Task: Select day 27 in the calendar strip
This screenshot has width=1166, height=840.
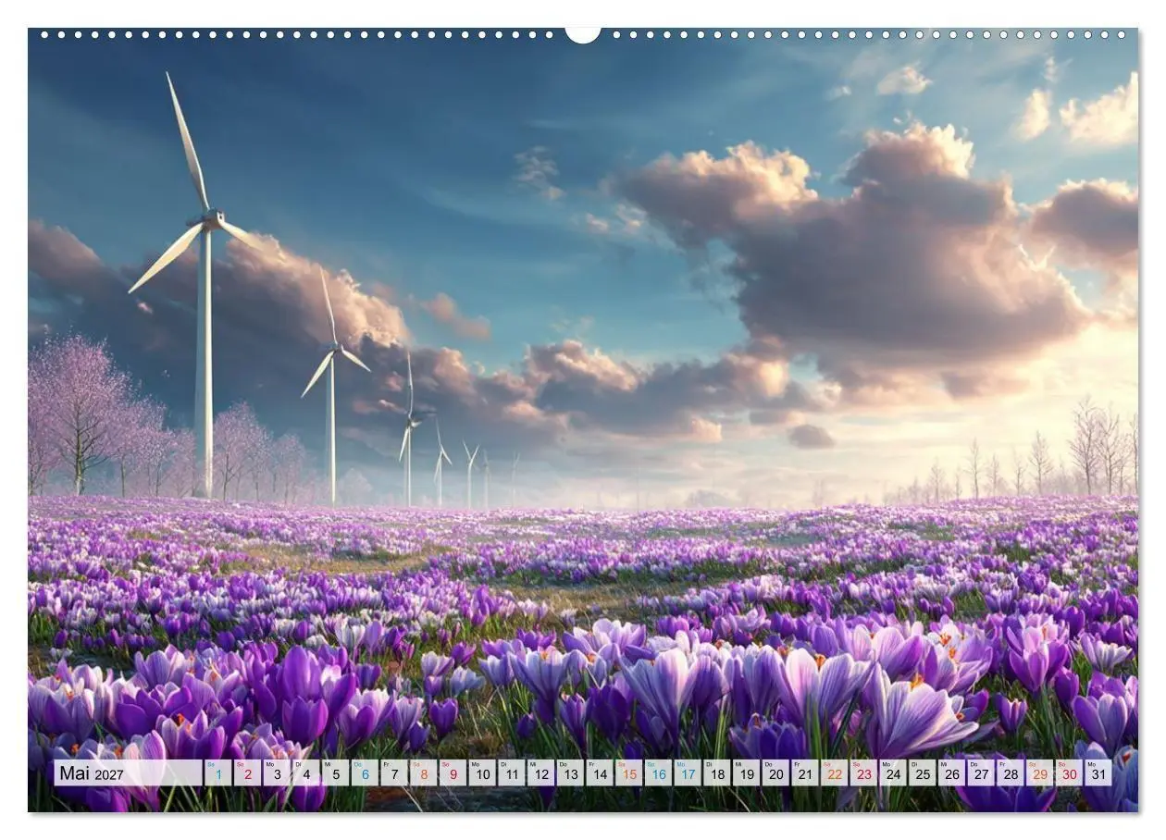Action: tap(980, 772)
